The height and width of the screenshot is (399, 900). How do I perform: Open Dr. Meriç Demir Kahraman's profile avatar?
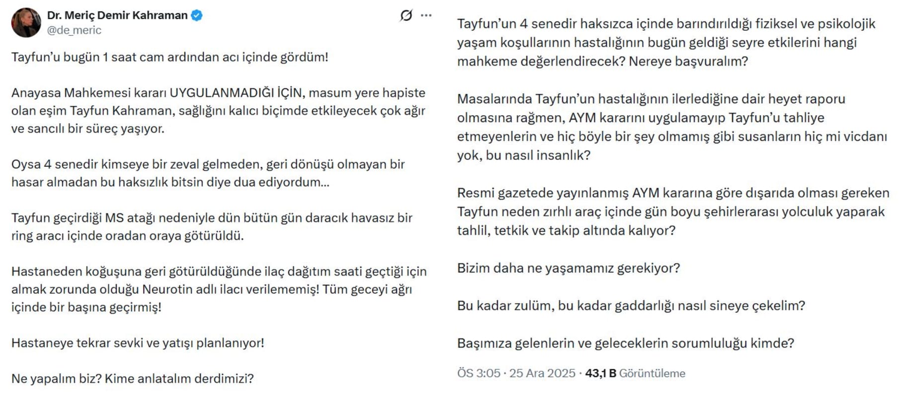[x=27, y=22]
